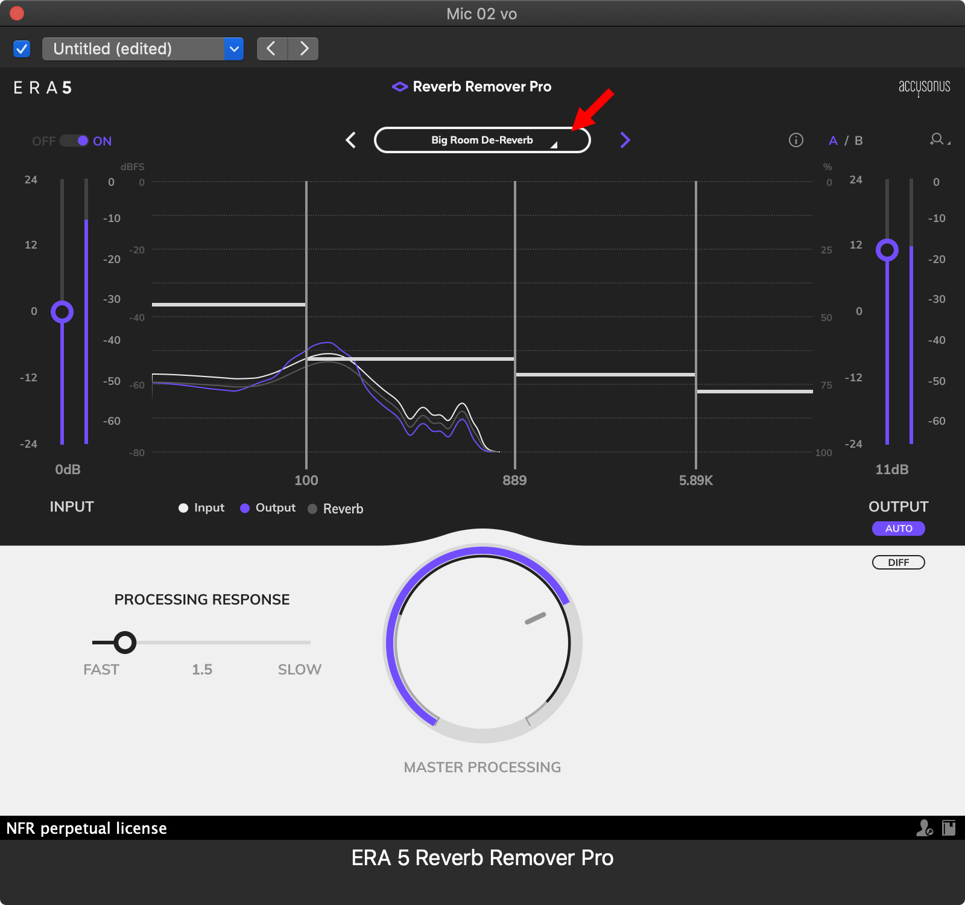Click the 5.89K frequency label

click(x=696, y=480)
